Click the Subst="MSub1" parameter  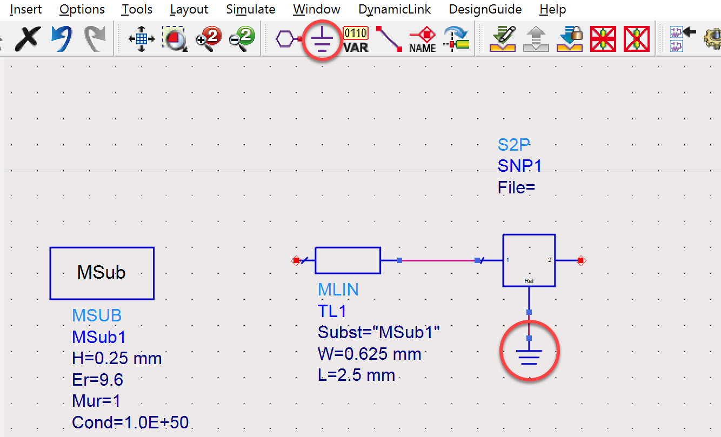coord(379,332)
